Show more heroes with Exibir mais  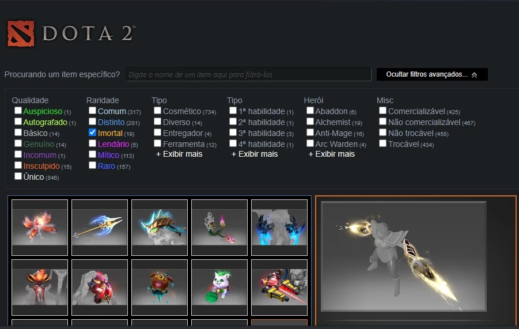pyautogui.click(x=331, y=154)
